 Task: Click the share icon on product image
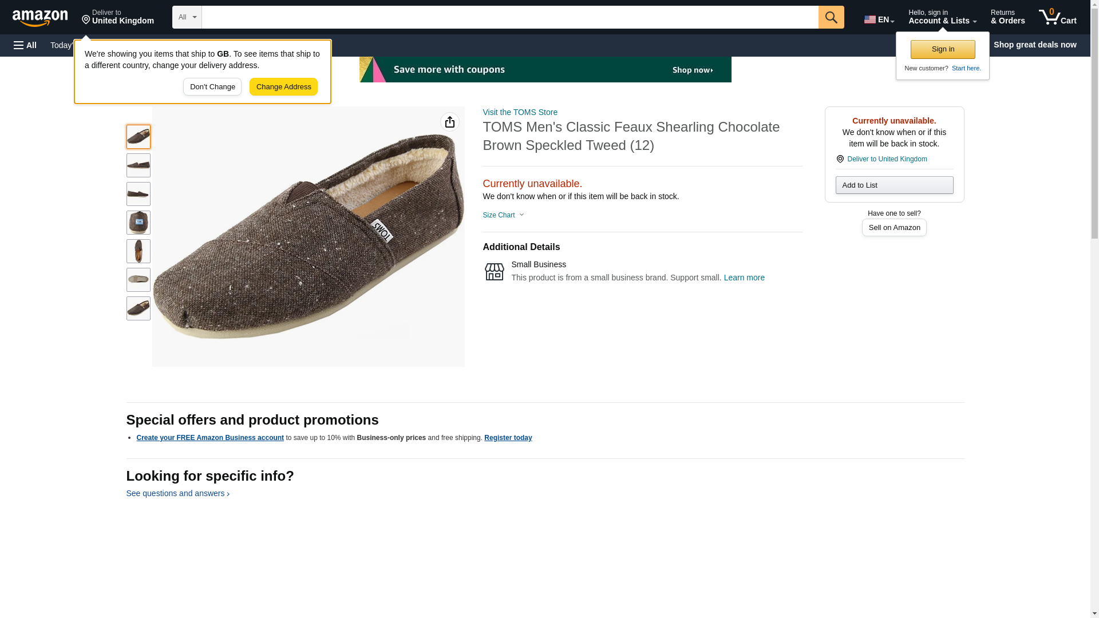coord(450,122)
